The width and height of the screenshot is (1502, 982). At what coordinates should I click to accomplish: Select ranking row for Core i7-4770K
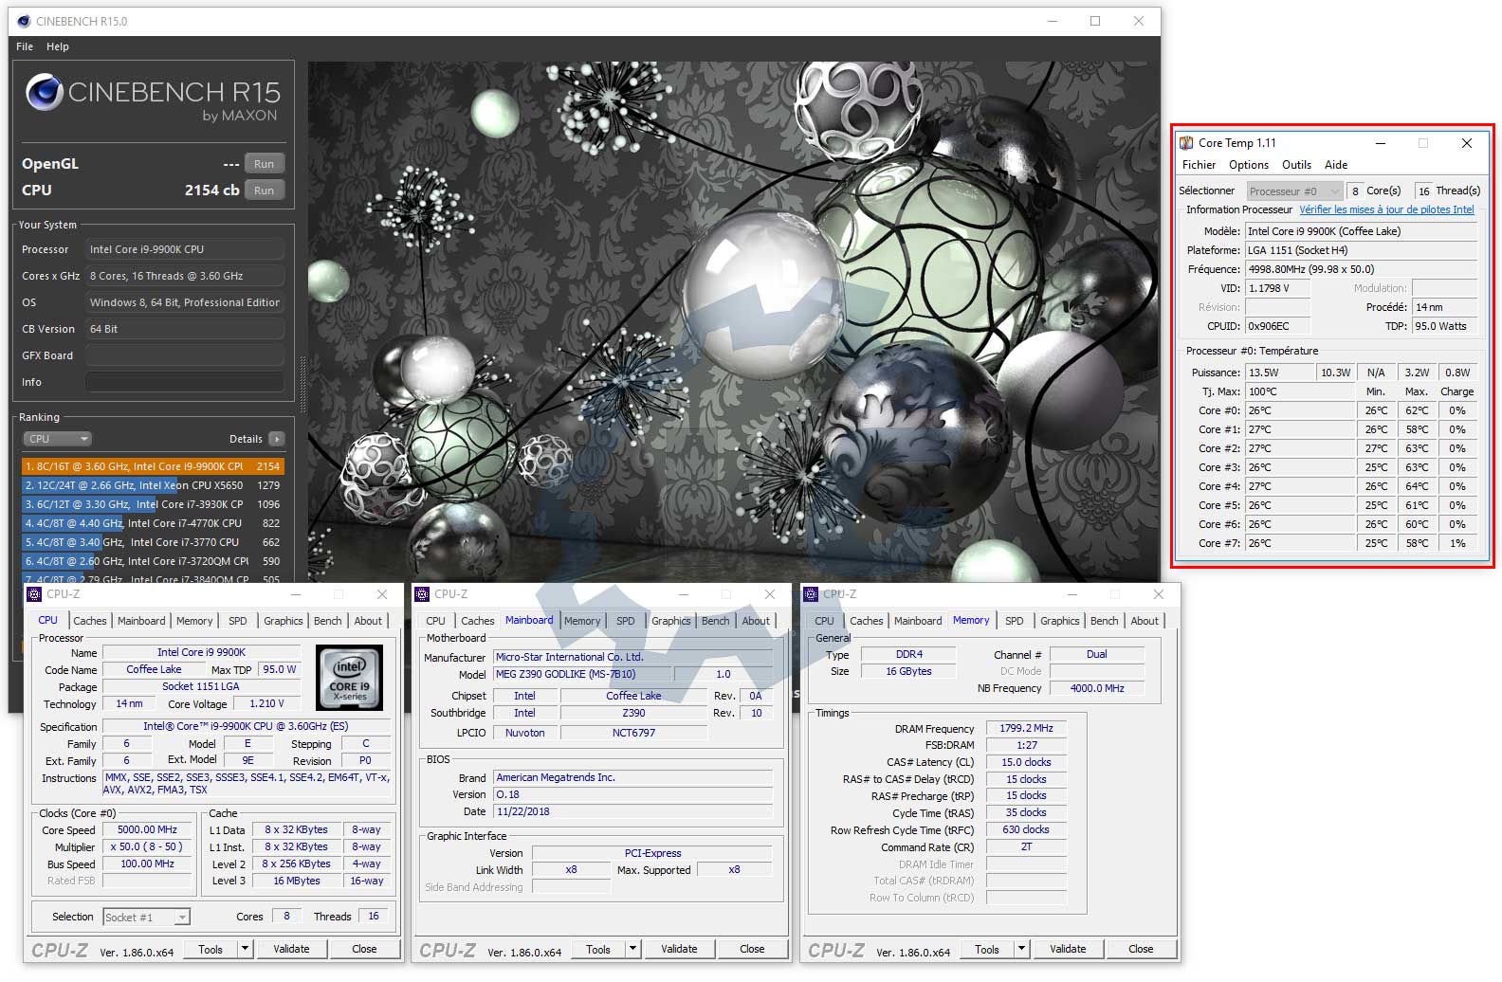153,523
